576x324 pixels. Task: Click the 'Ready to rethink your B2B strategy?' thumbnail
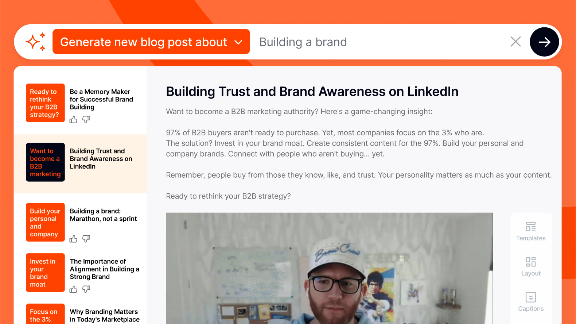click(x=45, y=103)
